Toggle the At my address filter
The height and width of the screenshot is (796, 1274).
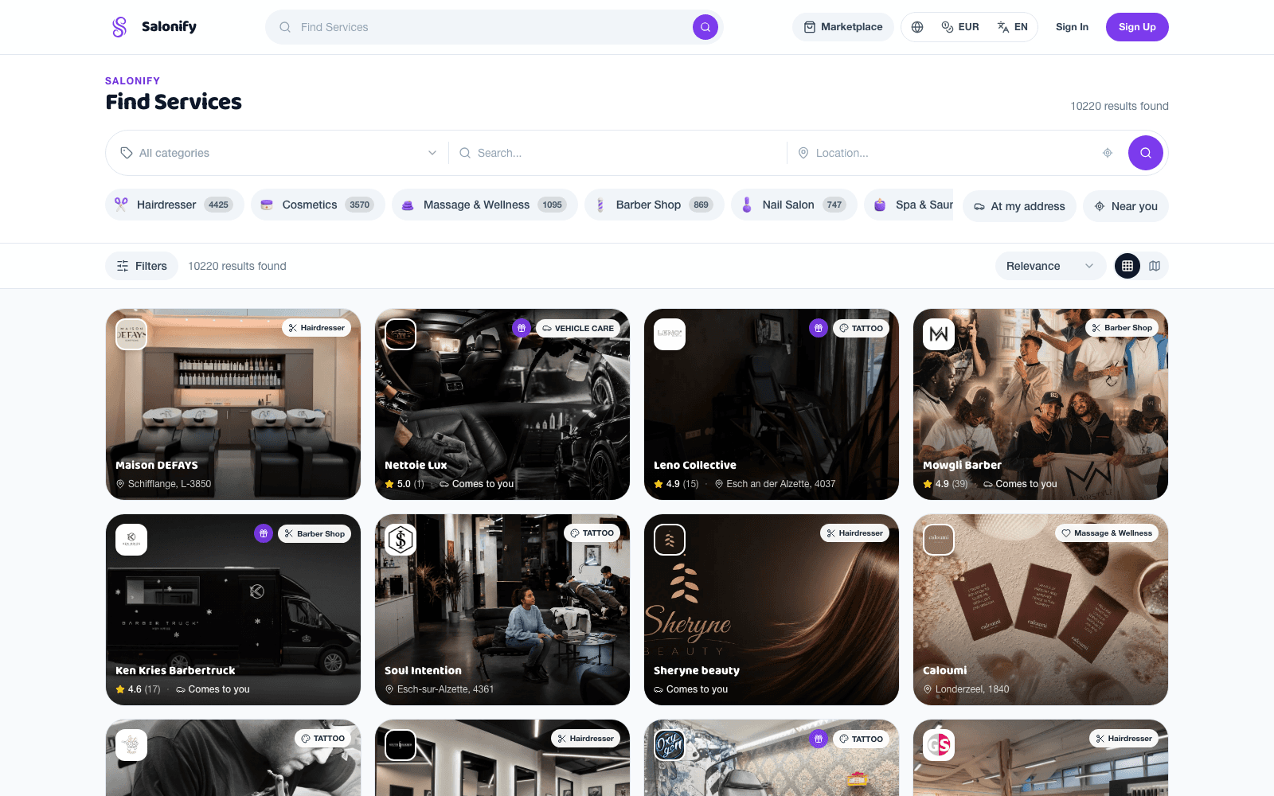[x=1020, y=206]
